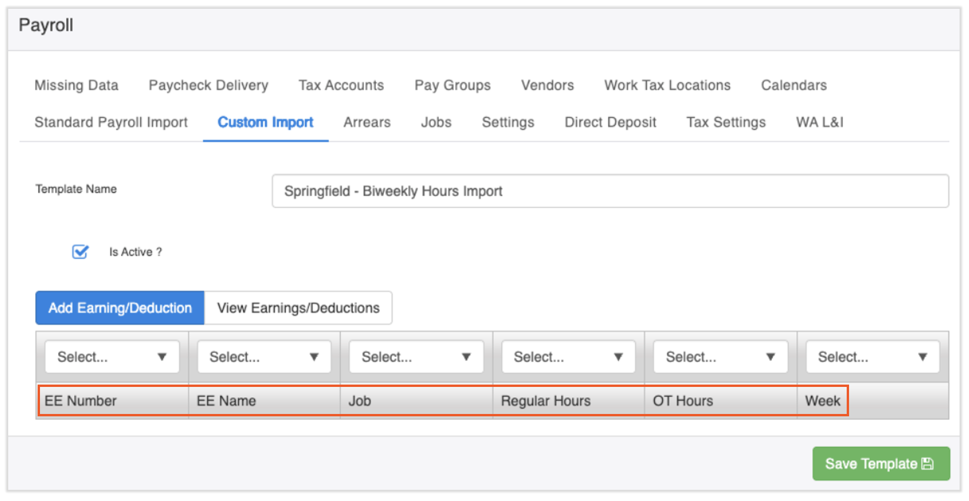
Task: Click the Save Template button
Action: [880, 464]
